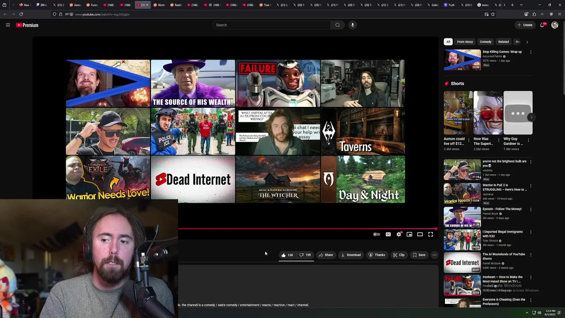Open options for Epstein - Follow The Money

tap(531, 209)
